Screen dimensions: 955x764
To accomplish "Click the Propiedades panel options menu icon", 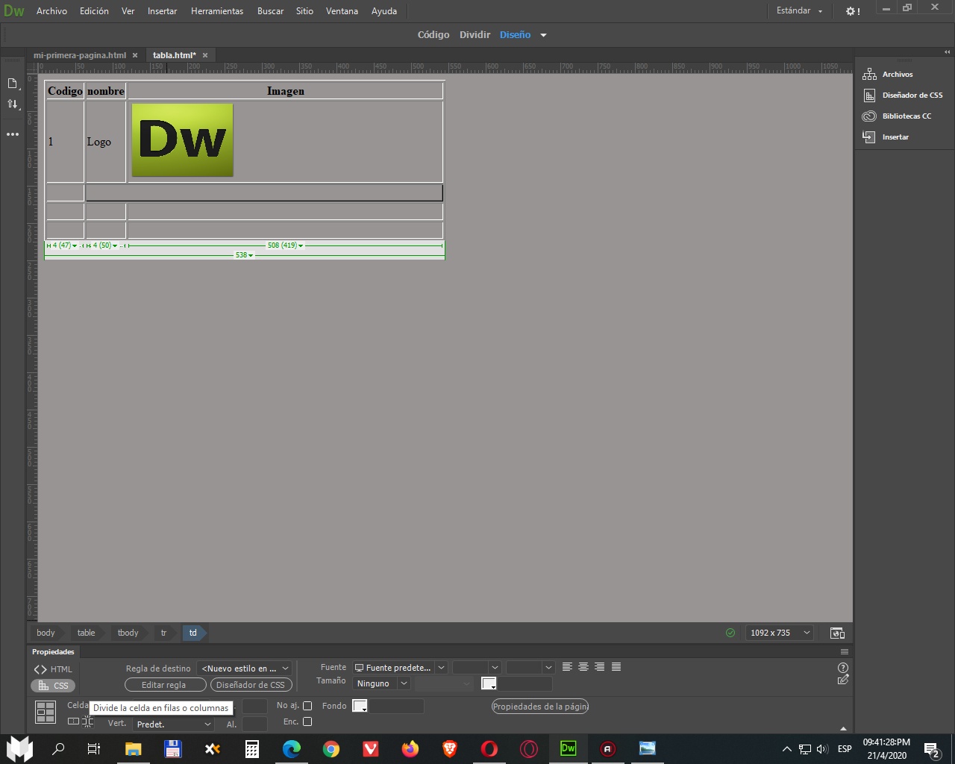I will point(845,651).
